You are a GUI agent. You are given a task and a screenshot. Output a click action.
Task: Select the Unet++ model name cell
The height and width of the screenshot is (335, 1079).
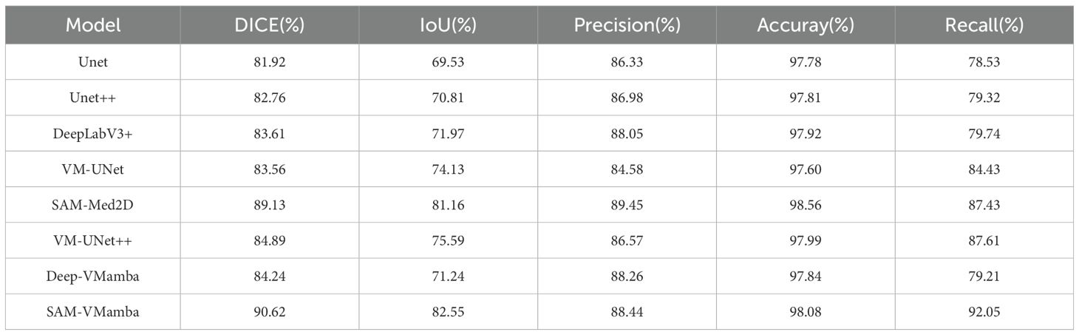pyautogui.click(x=93, y=98)
